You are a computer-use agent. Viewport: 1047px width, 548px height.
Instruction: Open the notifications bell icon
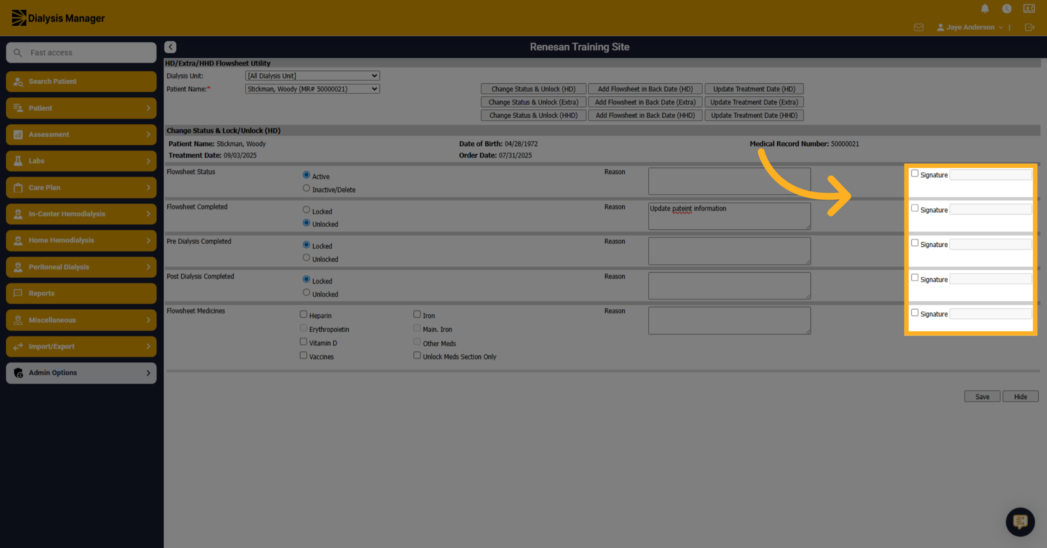(985, 9)
